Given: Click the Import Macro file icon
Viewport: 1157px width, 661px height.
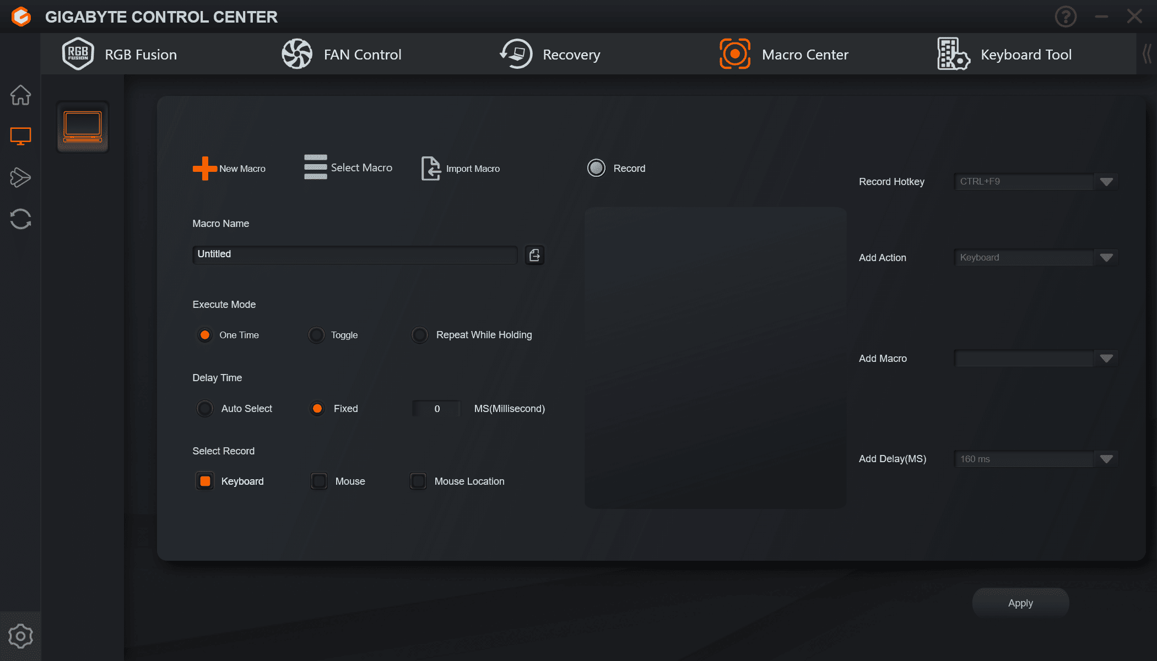Looking at the screenshot, I should point(431,168).
